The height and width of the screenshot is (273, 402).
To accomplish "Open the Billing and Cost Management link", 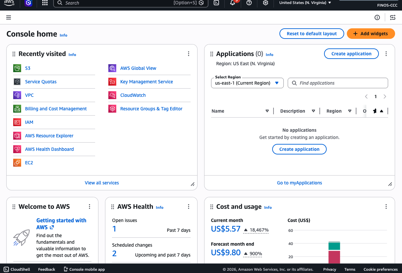I will (56, 109).
